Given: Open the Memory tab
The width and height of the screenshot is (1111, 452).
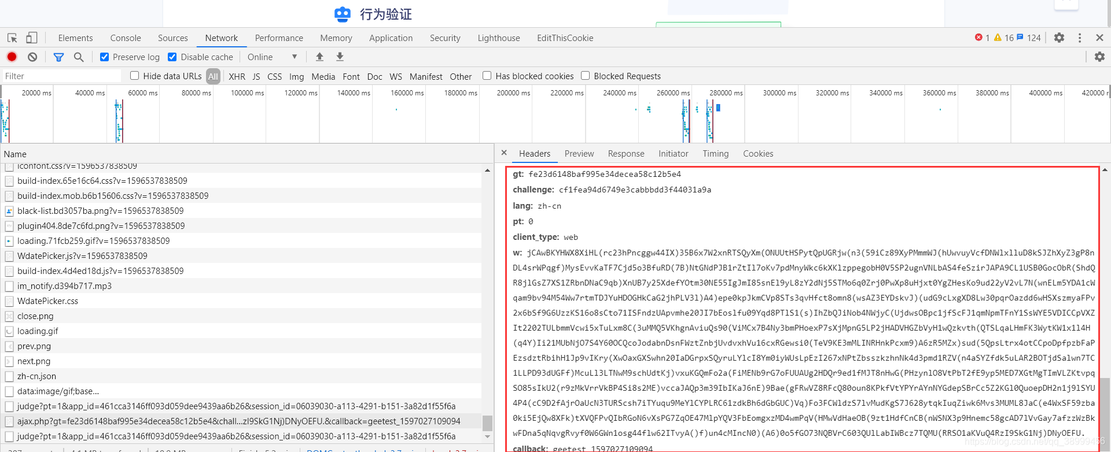Looking at the screenshot, I should pyautogui.click(x=336, y=38).
